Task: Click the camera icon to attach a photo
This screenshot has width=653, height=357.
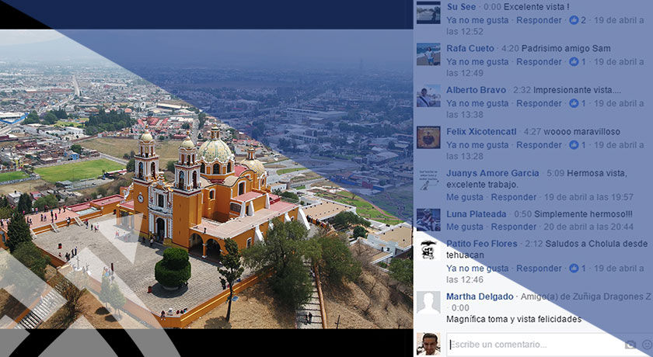Action: [x=630, y=345]
